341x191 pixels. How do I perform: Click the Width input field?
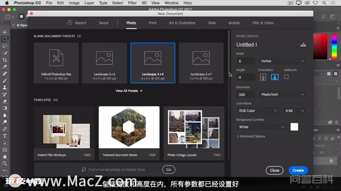[246, 61]
